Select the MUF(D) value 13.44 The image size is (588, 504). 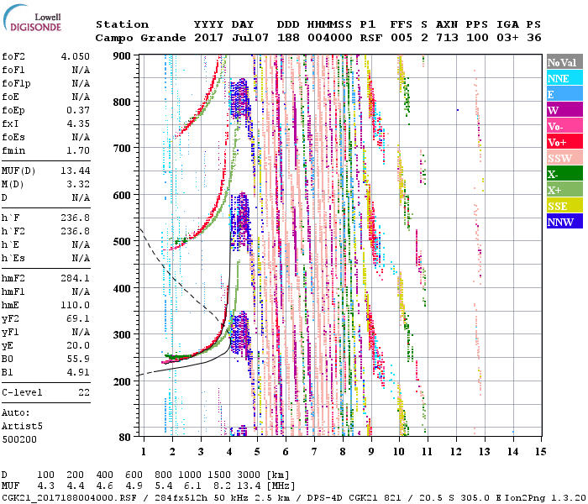[x=74, y=171]
